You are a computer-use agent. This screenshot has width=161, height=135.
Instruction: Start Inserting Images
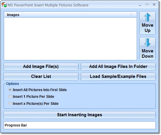pyautogui.click(x=80, y=115)
